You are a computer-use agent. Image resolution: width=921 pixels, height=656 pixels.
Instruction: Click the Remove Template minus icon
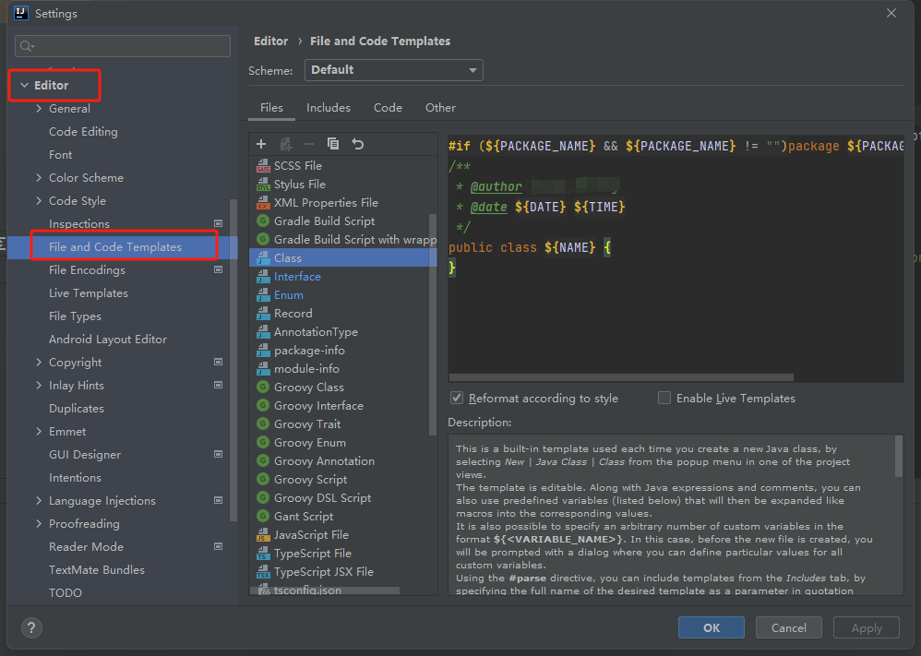[309, 144]
